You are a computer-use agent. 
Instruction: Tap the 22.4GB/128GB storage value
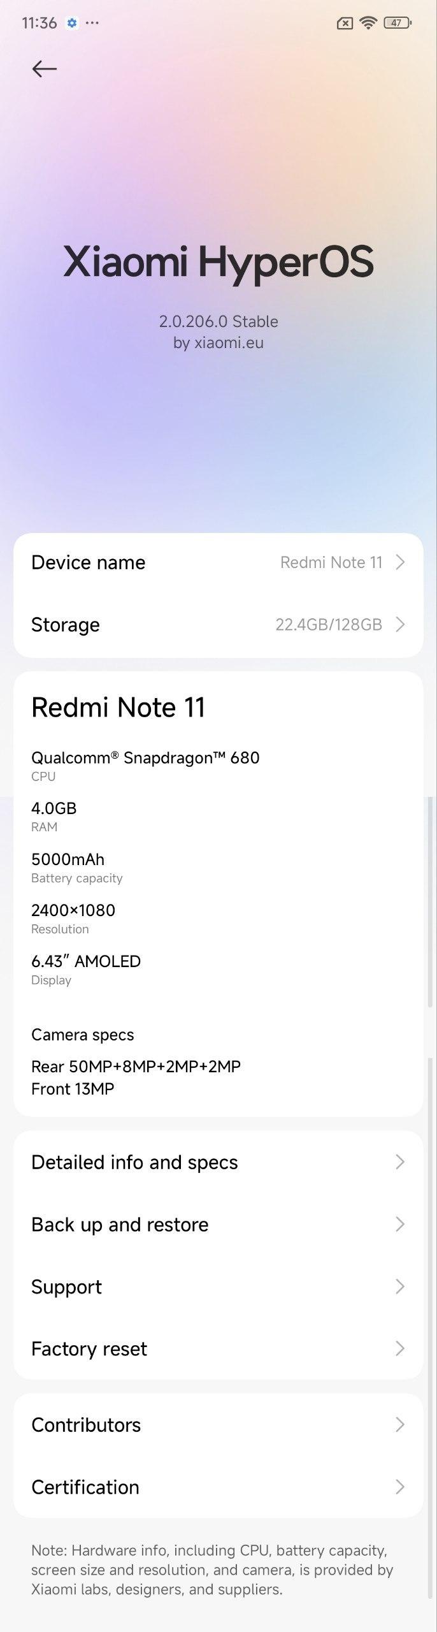click(x=329, y=624)
